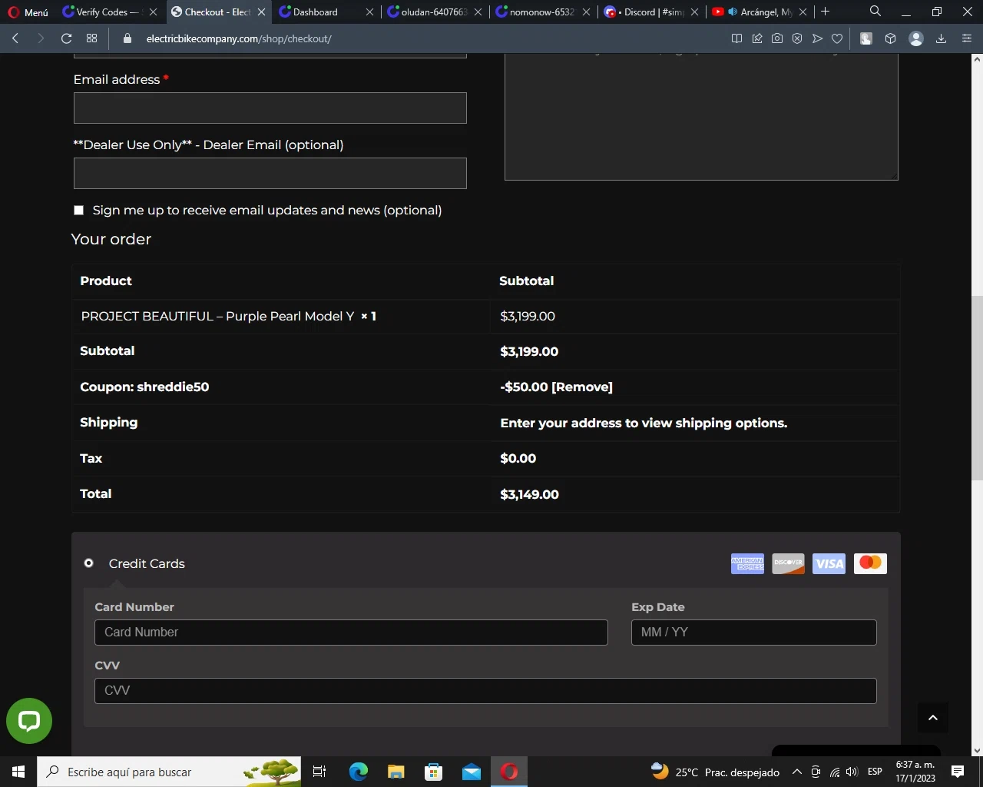
Task: Click the back to top arrow button
Action: pos(933,718)
